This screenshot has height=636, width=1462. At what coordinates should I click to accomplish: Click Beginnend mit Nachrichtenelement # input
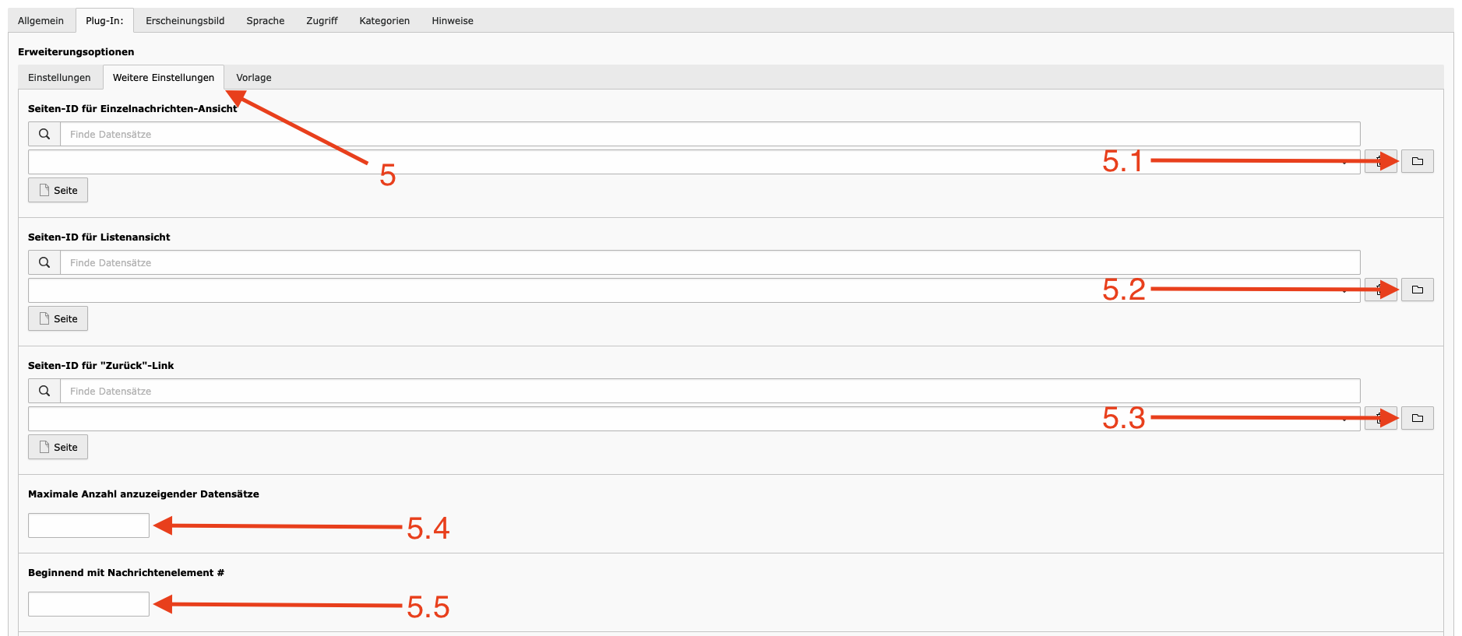pos(89,604)
